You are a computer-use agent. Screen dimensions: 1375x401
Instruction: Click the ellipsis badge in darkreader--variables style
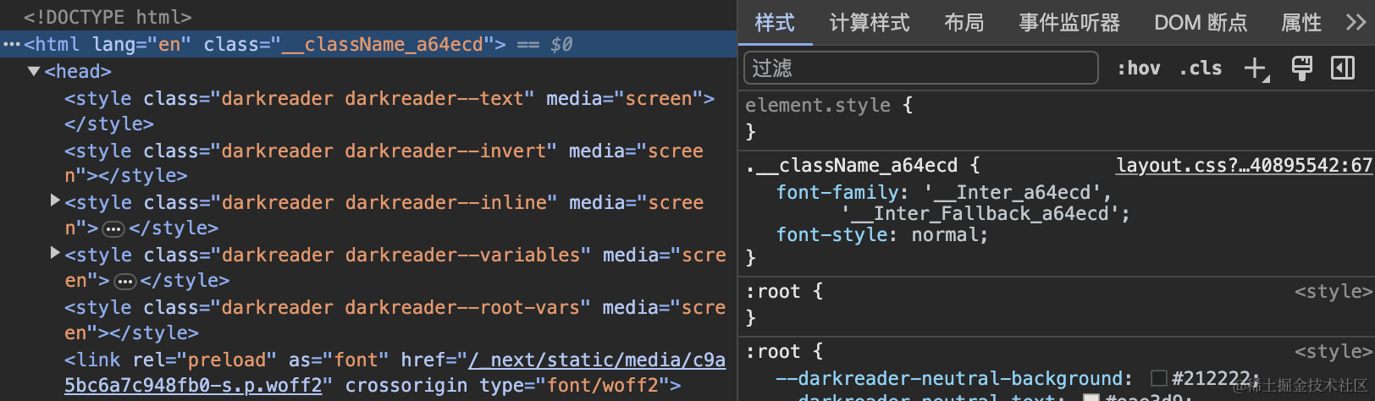124,282
